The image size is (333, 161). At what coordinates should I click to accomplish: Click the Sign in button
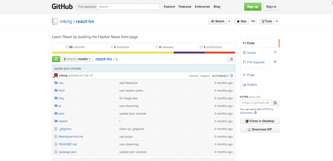pyautogui.click(x=271, y=7)
